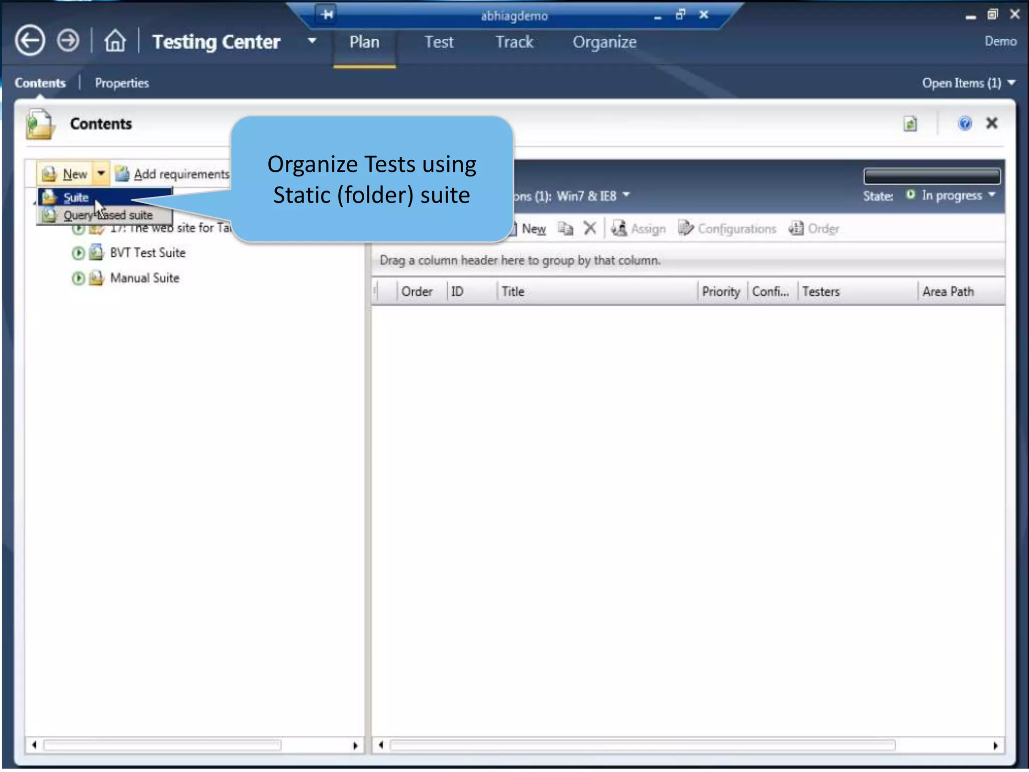
Task: Click the help question mark icon
Action: (964, 124)
